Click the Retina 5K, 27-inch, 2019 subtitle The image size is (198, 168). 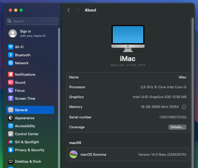128,65
